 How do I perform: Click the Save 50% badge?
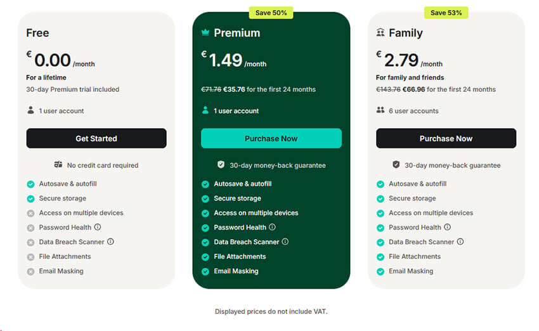pyautogui.click(x=271, y=13)
